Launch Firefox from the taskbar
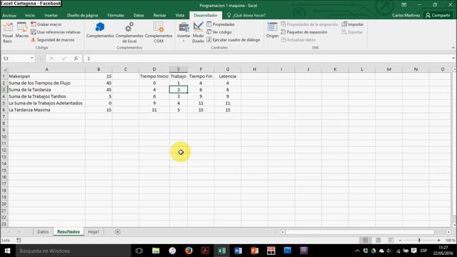 coord(189,251)
